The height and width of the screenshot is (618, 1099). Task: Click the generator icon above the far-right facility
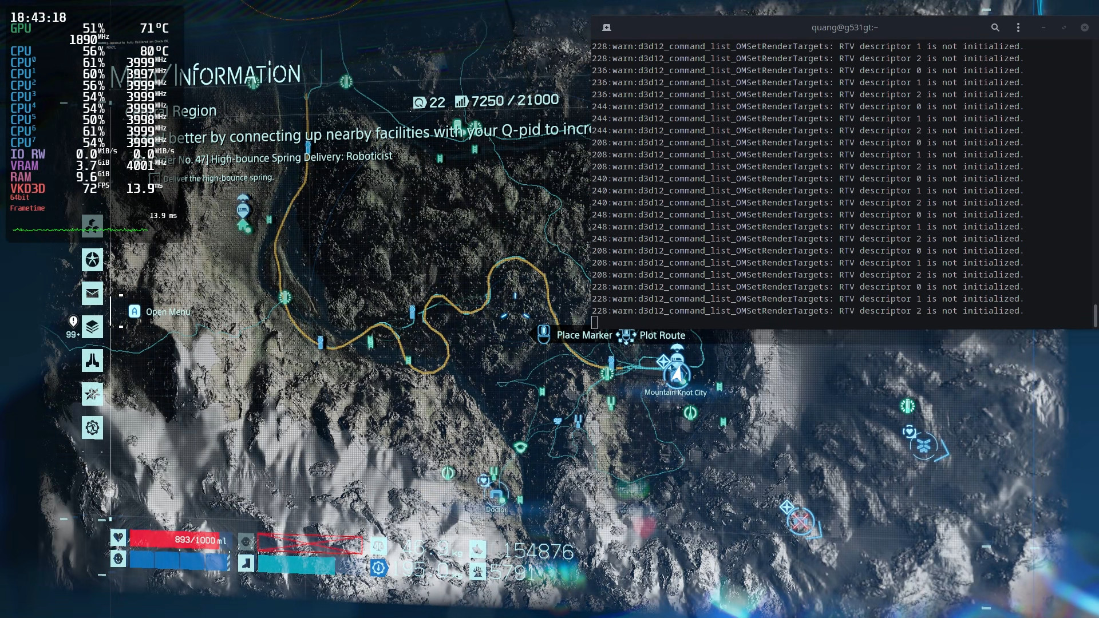[907, 406]
